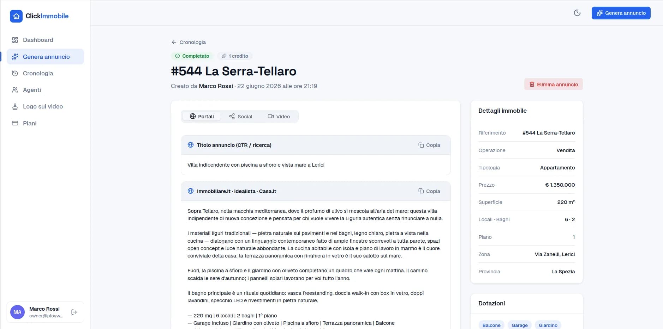
Task: Click the Dotazioni panel heading
Action: pos(491,303)
